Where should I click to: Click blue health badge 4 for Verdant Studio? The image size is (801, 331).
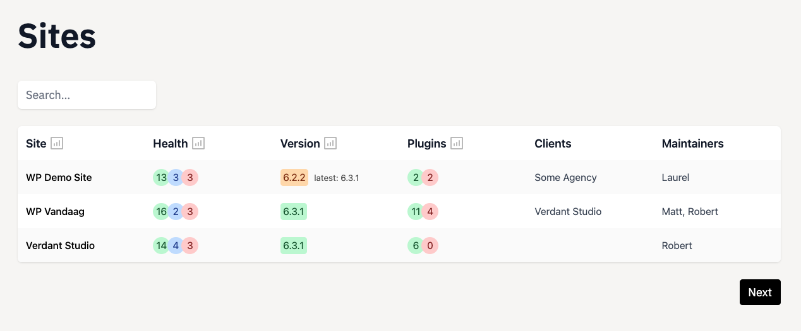(x=176, y=246)
